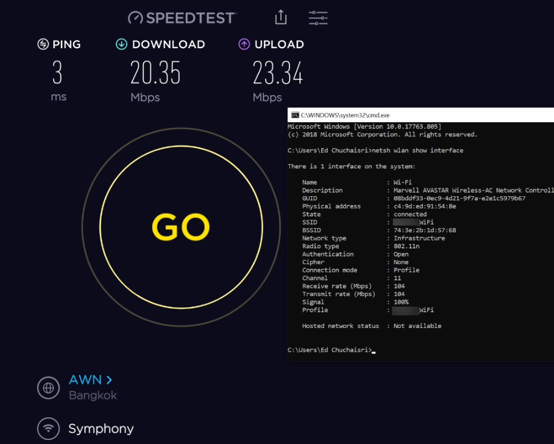
Task: Click the Radio type 802.11n value
Action: [x=407, y=246]
